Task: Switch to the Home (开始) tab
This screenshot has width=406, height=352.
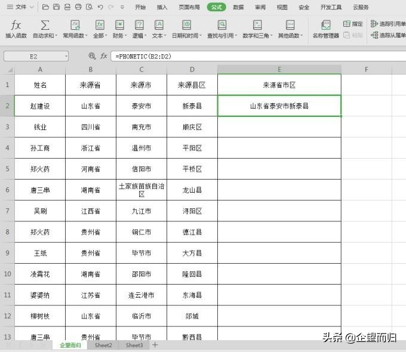Action: 140,7
